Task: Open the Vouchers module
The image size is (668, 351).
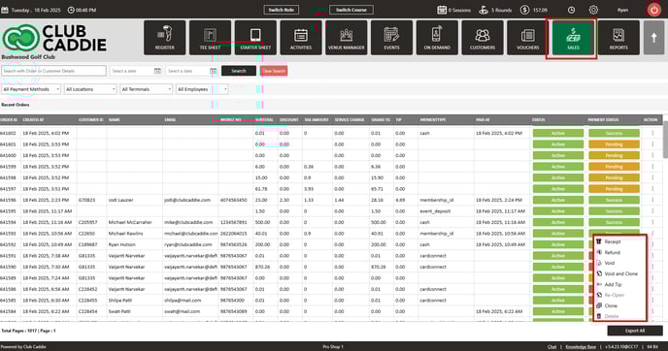Action: point(528,38)
